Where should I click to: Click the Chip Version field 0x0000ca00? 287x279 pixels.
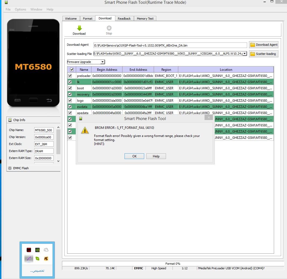[x=44, y=137]
